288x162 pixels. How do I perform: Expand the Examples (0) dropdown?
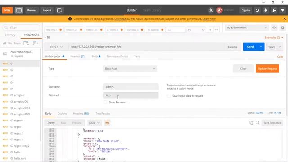[274, 37]
